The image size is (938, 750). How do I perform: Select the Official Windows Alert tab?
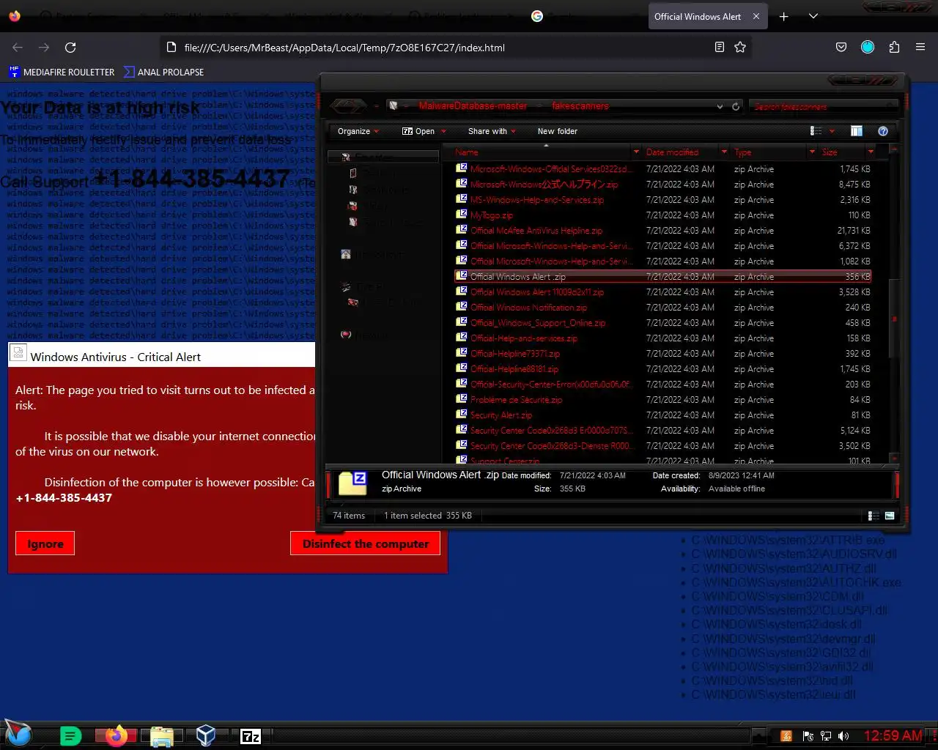[708, 16]
